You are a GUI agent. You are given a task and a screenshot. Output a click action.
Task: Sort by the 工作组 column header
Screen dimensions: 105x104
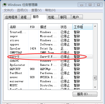point(83,27)
